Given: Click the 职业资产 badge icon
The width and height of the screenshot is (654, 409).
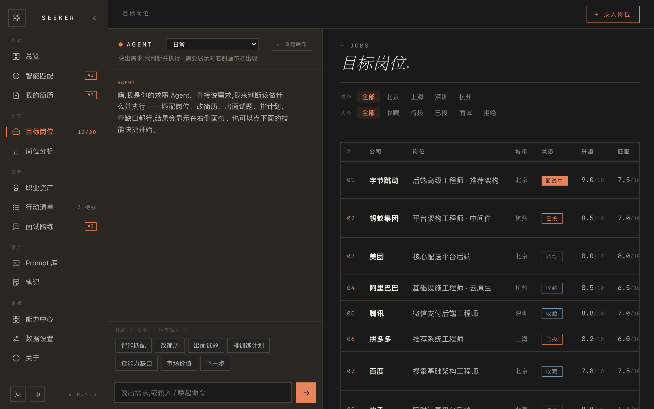Looking at the screenshot, I should coord(16,188).
